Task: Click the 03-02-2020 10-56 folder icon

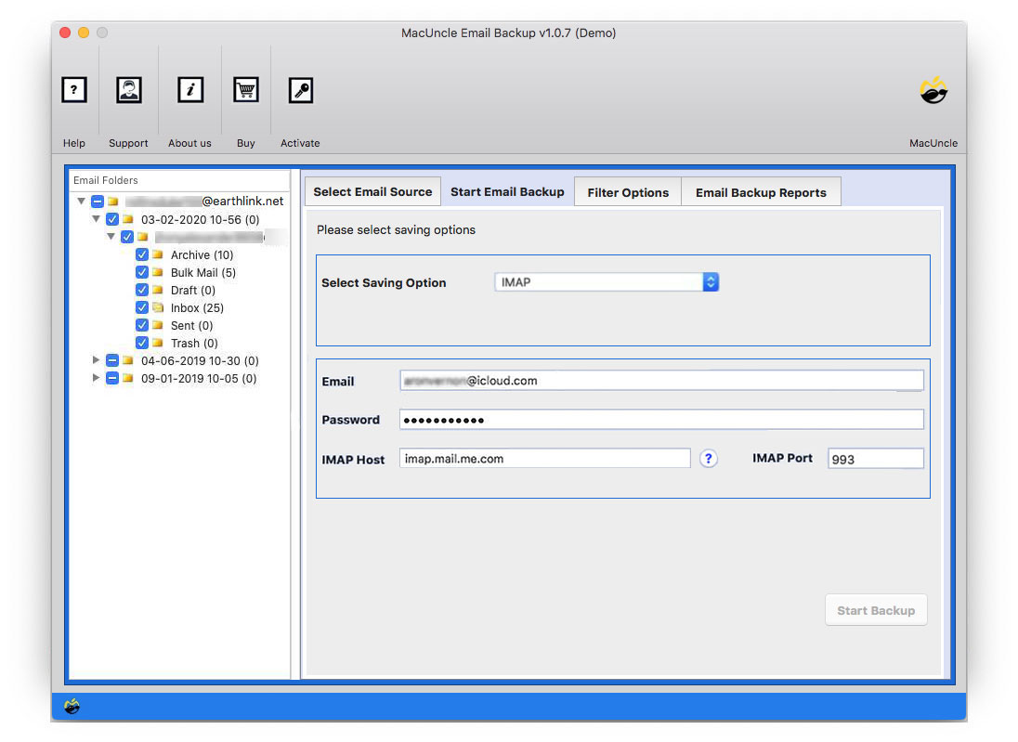Action: 128,219
